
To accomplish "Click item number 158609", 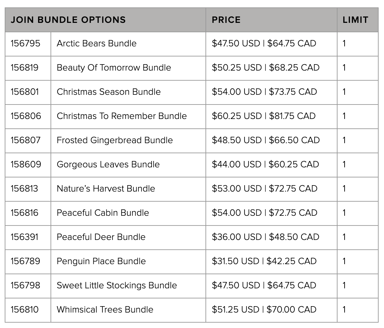I will pos(26,165).
